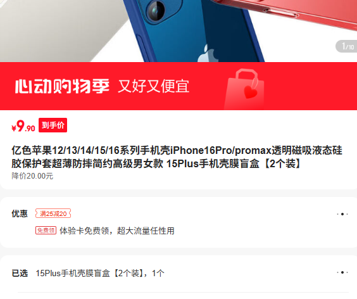Open the 已选 15Plus手机壳膜盲盒 selection
The width and height of the screenshot is (357, 299).
pos(100,273)
